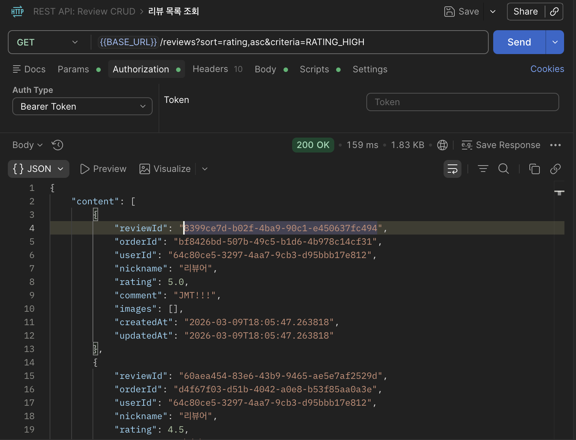The width and height of the screenshot is (576, 440).
Task: Search the response with magnifier icon
Action: pyautogui.click(x=504, y=169)
